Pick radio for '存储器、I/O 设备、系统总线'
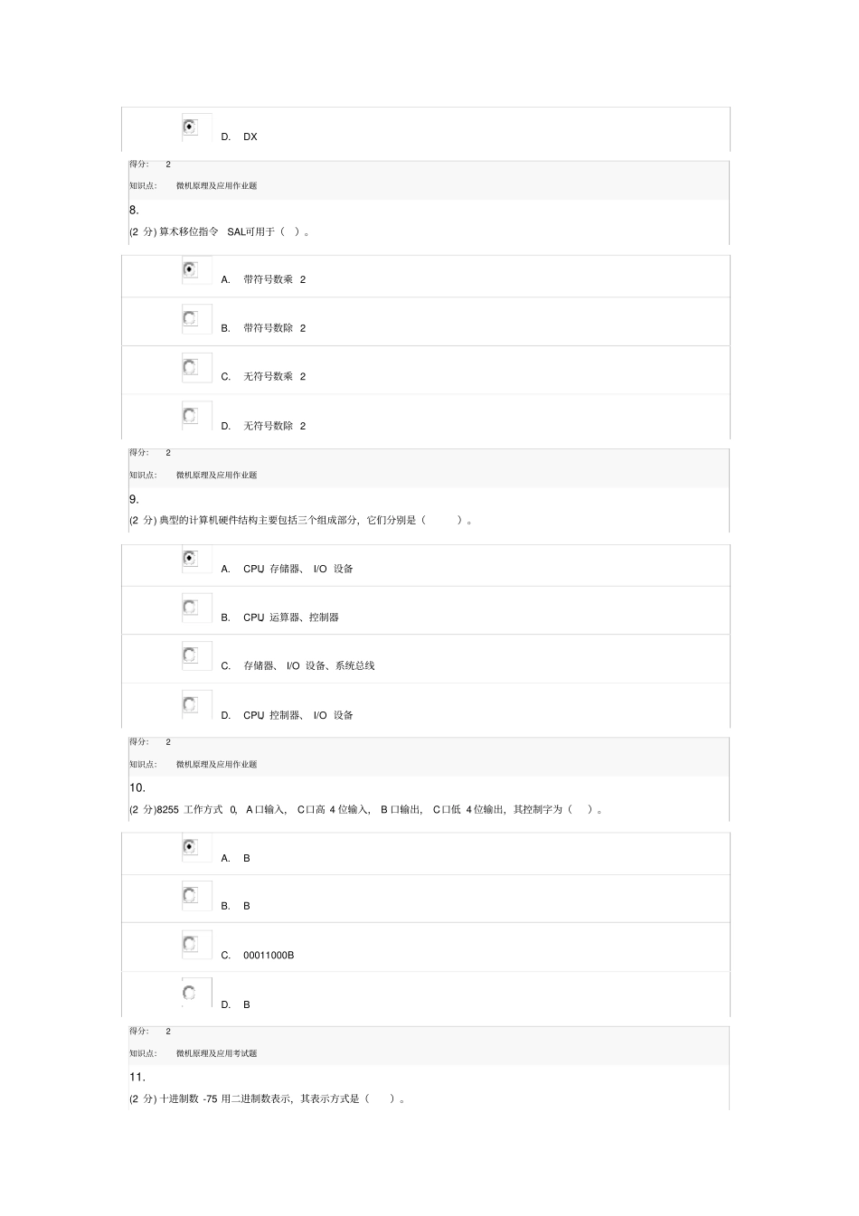Viewport: 859px width, 1216px height. tap(189, 655)
